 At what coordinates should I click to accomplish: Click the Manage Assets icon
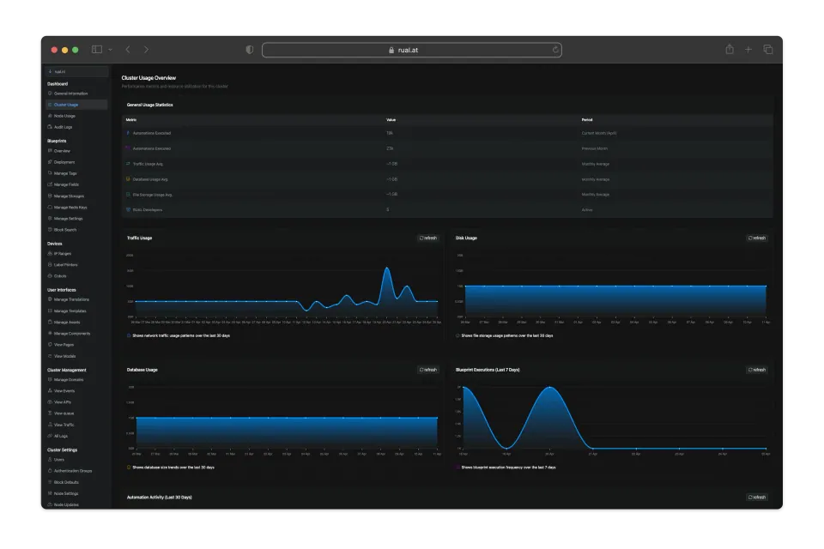pyautogui.click(x=50, y=322)
